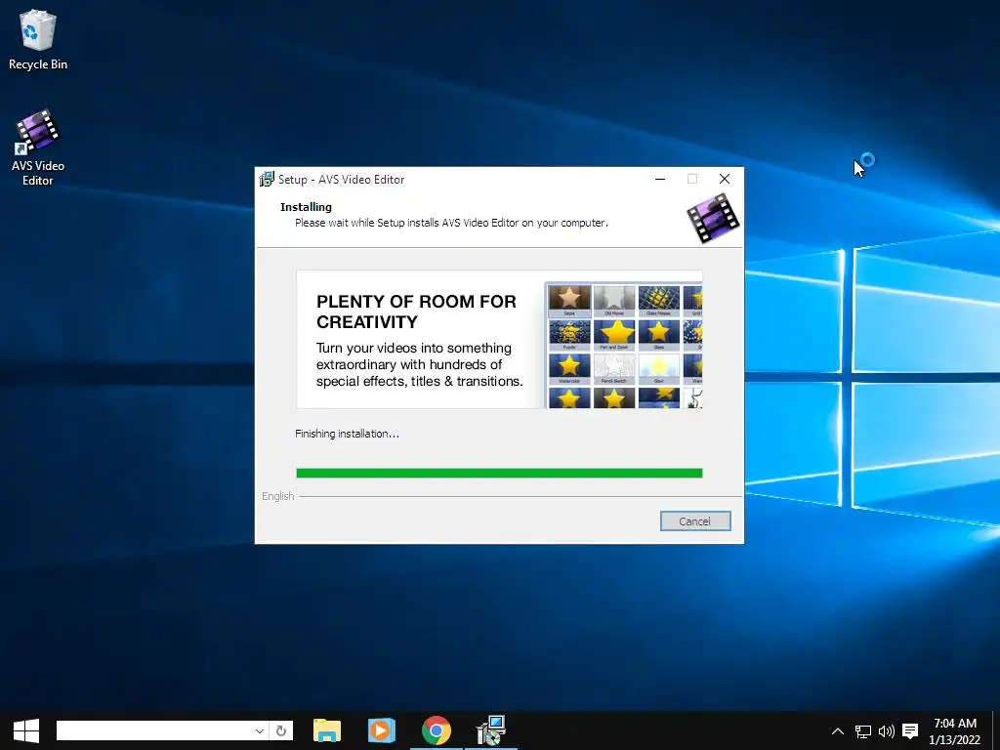
Task: Switch to Google Chrome in the taskbar
Action: coord(437,730)
